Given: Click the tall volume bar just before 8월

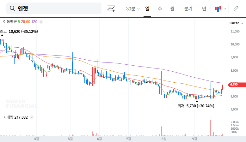Looking at the screenshot, I should (x=161, y=131).
